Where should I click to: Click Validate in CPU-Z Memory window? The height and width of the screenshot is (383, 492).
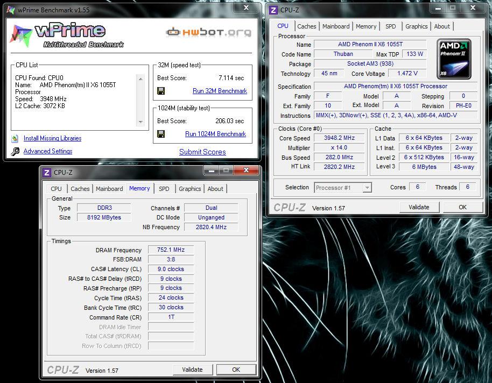tap(192, 370)
